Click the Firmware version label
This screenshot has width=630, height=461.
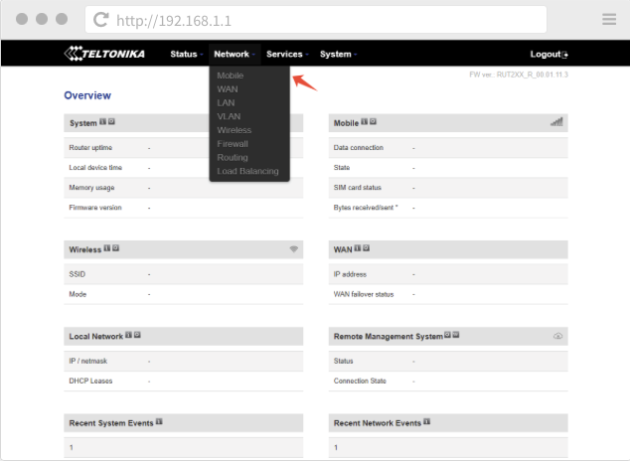point(95,208)
